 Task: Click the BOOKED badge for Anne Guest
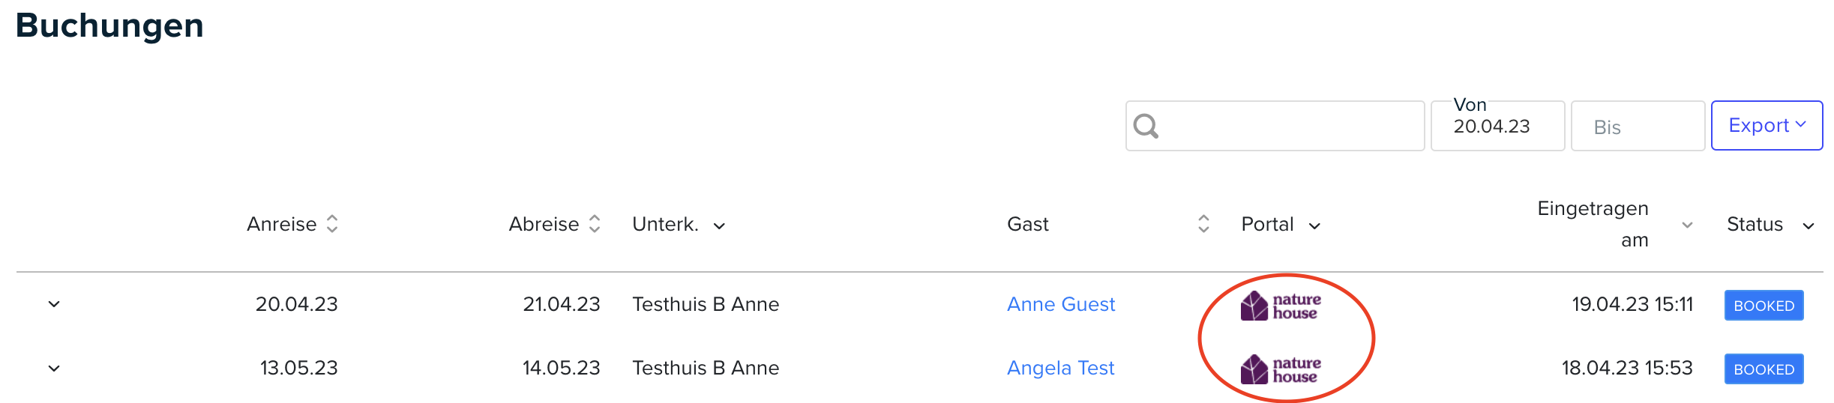tap(1764, 306)
